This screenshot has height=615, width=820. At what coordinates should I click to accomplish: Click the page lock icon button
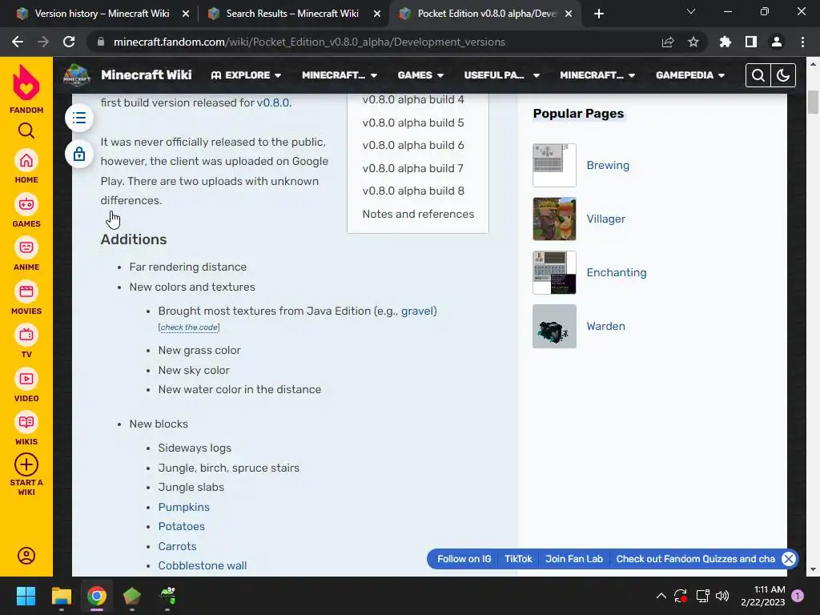79,154
